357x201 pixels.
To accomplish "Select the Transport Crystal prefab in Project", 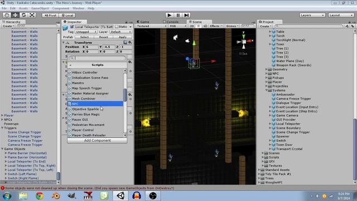I will click(289, 149).
